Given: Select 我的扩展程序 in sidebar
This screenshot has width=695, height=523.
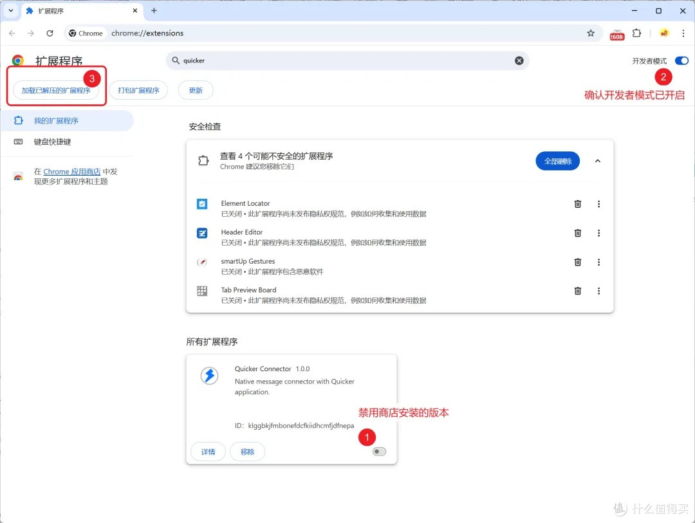Looking at the screenshot, I should pos(67,120).
